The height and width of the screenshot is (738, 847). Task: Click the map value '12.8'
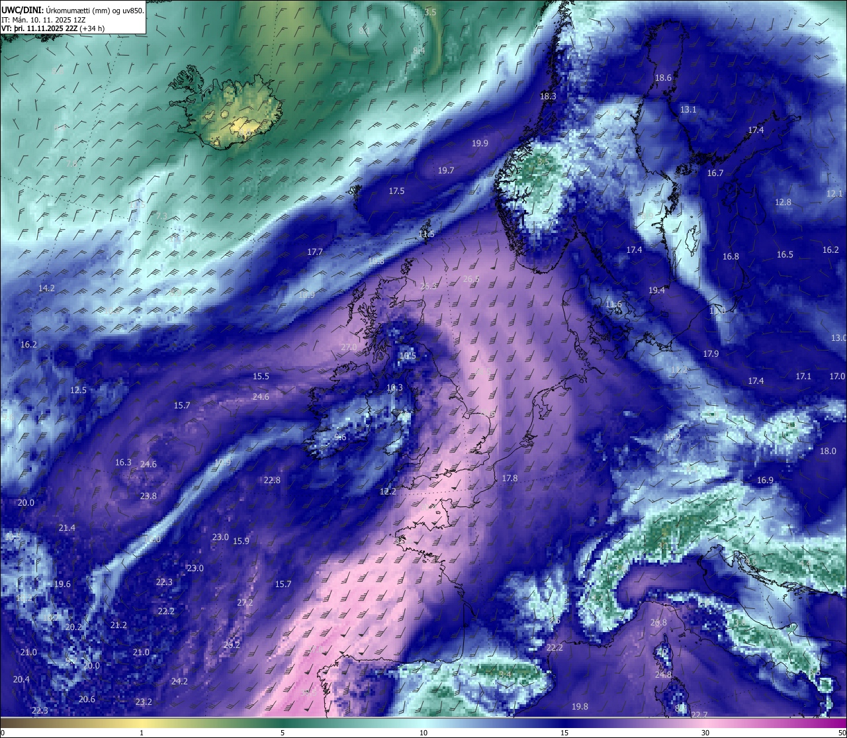click(783, 202)
